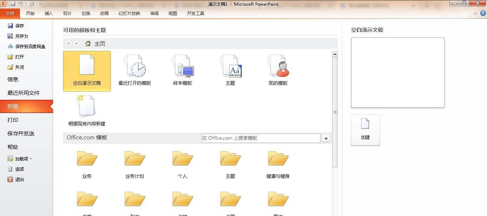Open the 插入 ribbon tab

49,14
